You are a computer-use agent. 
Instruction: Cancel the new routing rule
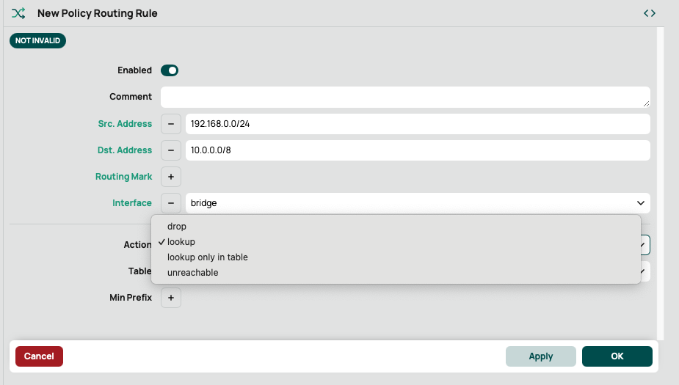point(39,356)
